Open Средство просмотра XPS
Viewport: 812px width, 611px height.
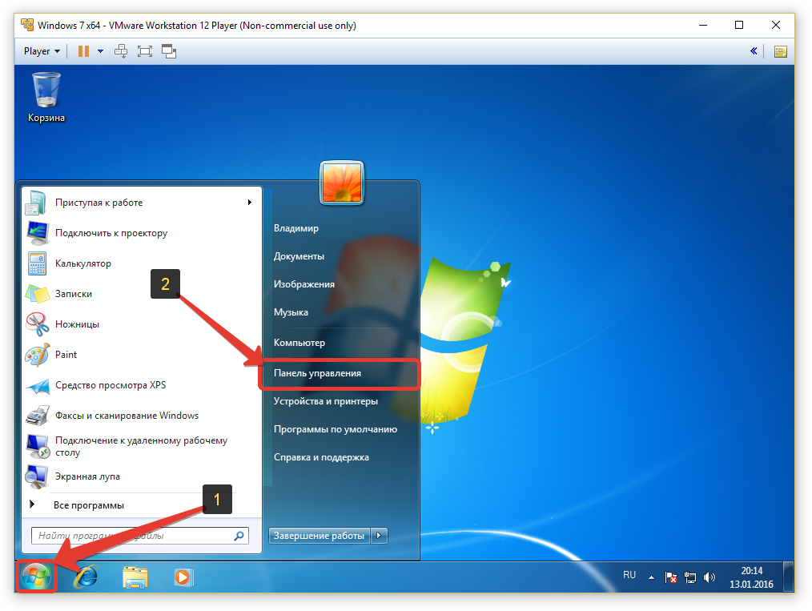[x=142, y=385]
